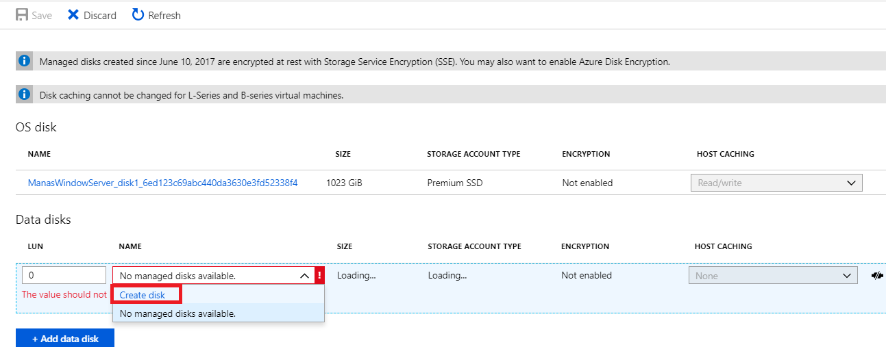Click the LUN input field showing 0
The image size is (886, 349).
tap(64, 275)
